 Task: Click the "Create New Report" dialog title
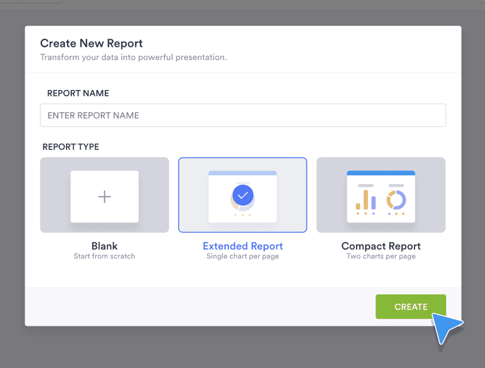pyautogui.click(x=91, y=43)
